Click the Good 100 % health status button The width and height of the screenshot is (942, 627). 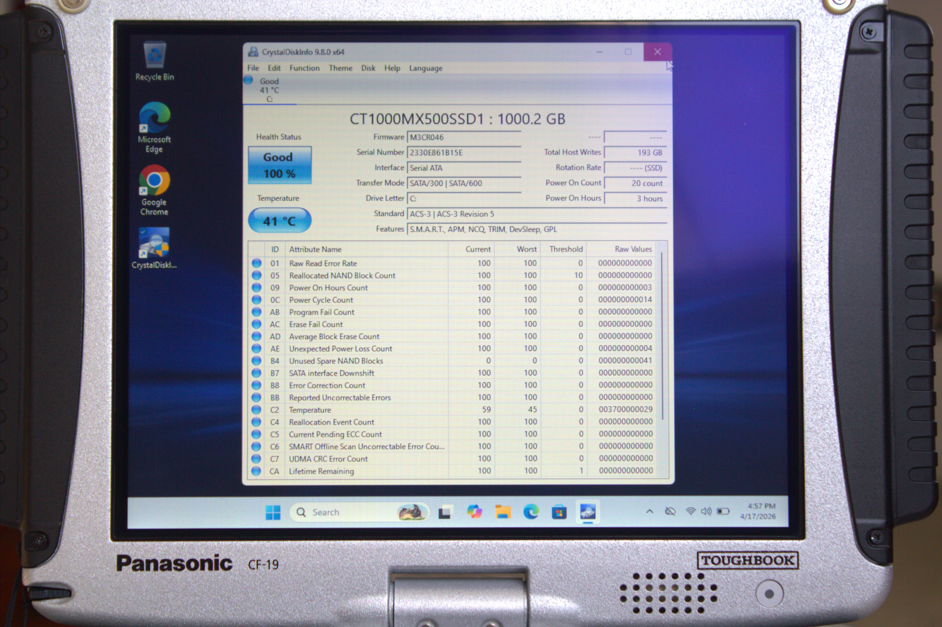[x=279, y=165]
